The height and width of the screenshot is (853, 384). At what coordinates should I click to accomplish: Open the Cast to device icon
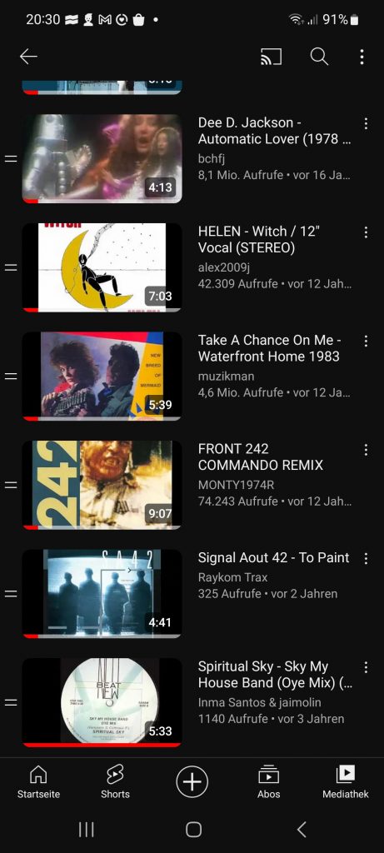pos(271,57)
